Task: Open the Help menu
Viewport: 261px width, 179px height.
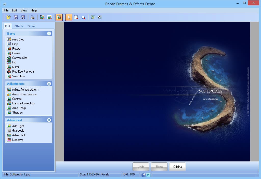Action: [34, 10]
